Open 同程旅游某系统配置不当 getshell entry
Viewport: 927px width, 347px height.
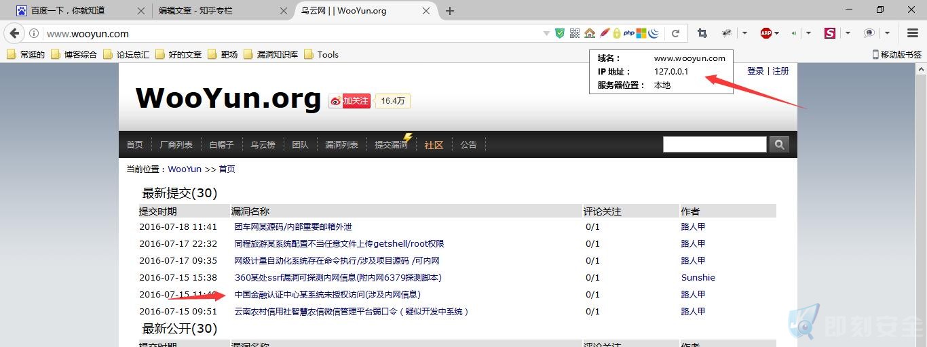tap(339, 243)
